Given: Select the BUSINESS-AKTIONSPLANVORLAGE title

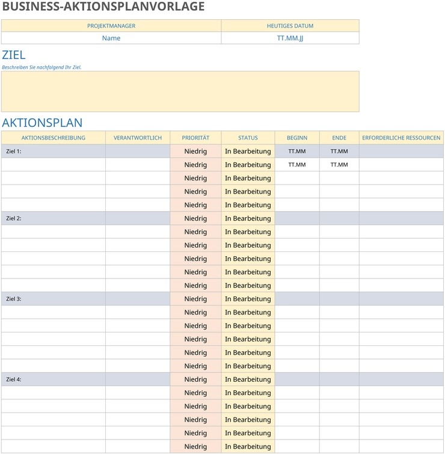Looking at the screenshot, I should tap(103, 7).
